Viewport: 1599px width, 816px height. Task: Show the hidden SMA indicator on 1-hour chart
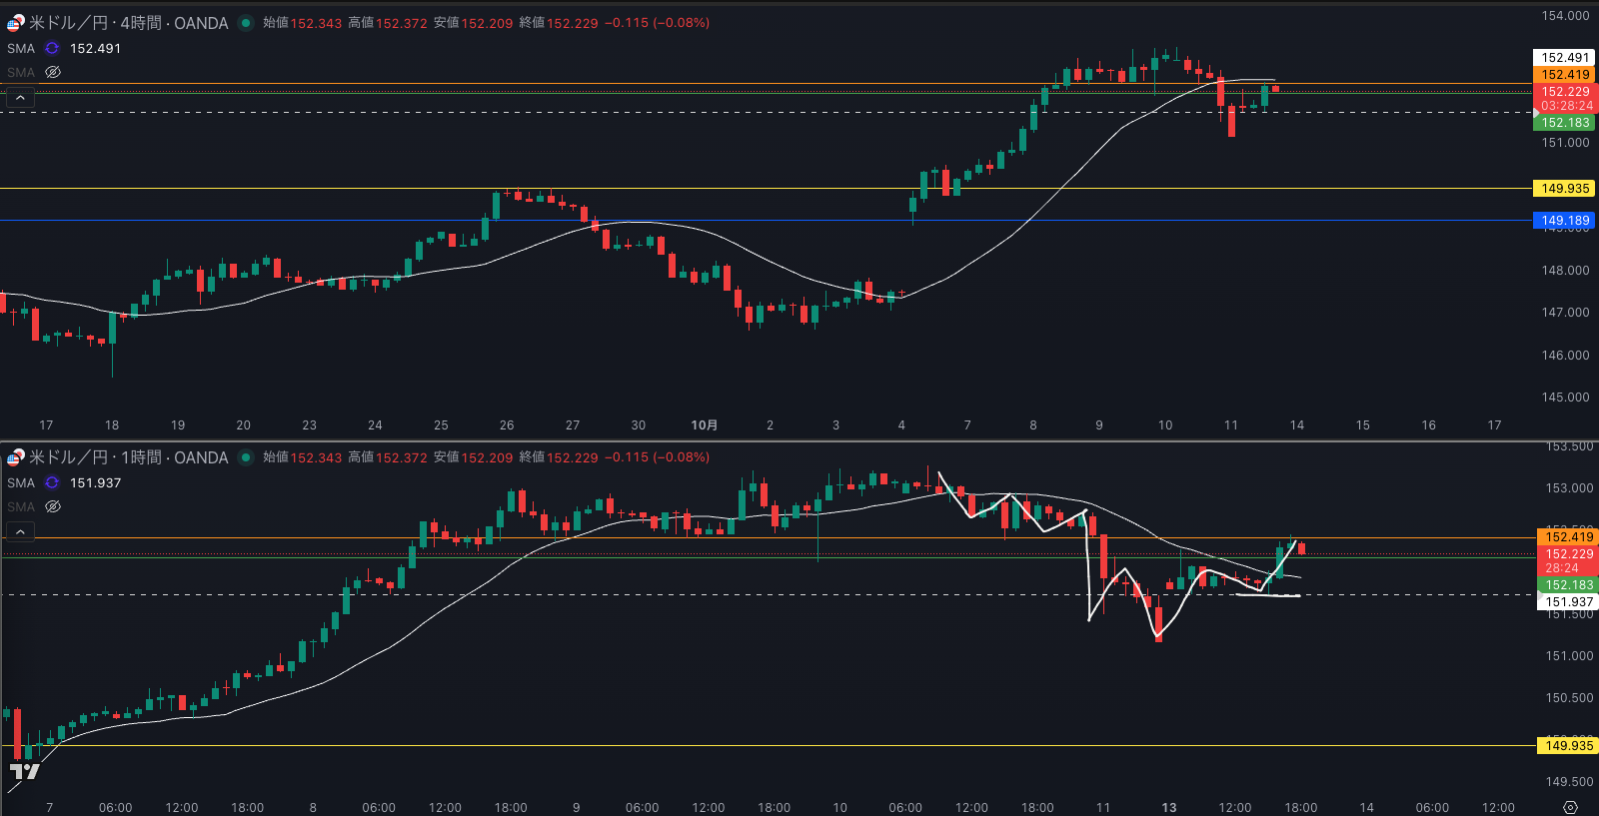point(53,506)
